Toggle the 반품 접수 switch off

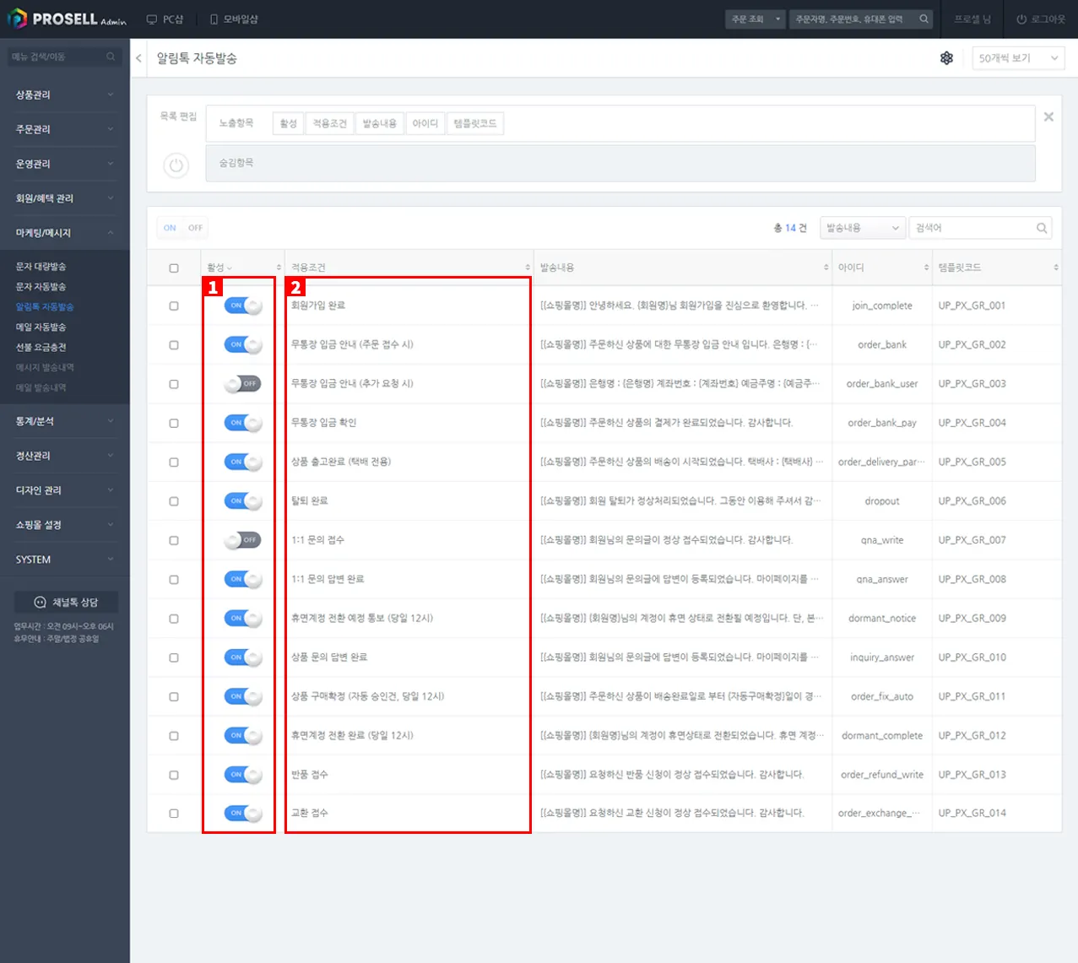pos(243,775)
